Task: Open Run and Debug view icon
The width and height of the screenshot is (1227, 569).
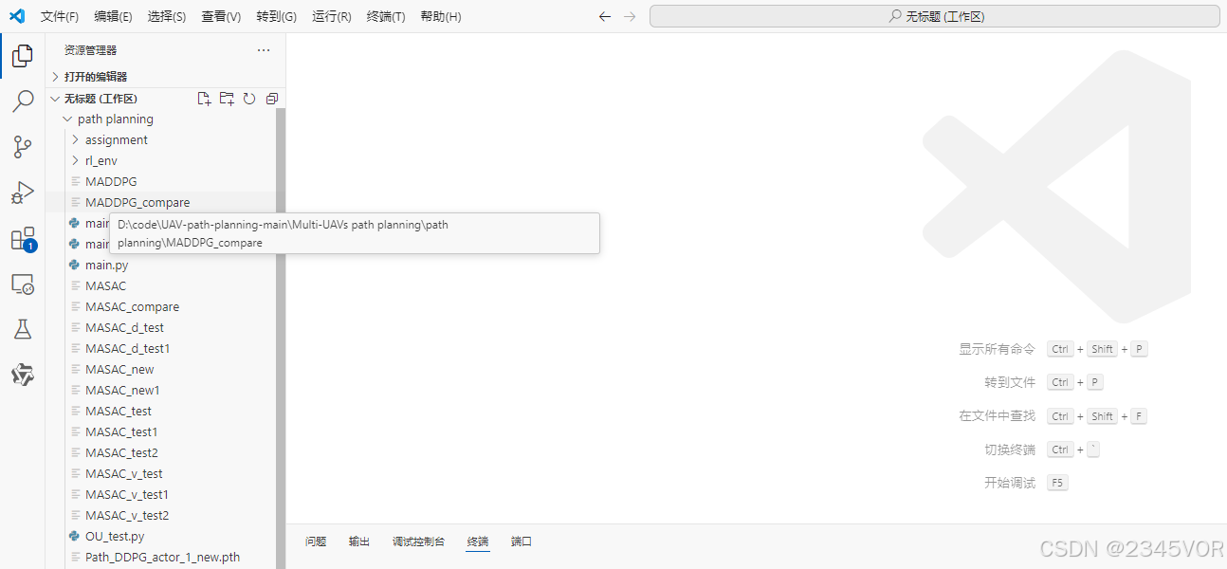Action: point(23,193)
